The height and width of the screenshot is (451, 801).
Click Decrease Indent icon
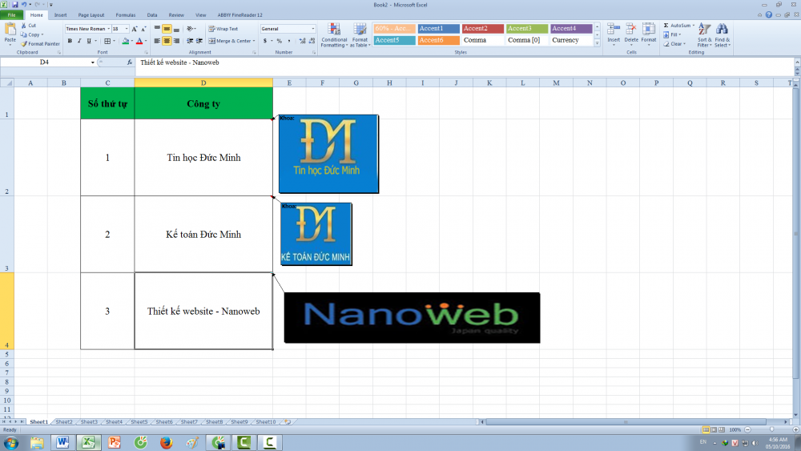click(x=190, y=41)
